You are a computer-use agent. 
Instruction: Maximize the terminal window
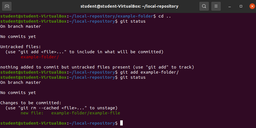click(241, 6)
